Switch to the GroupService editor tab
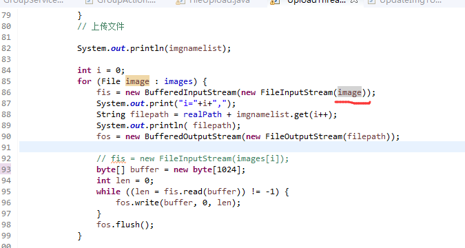This screenshot has width=465, height=248. (33, 1)
